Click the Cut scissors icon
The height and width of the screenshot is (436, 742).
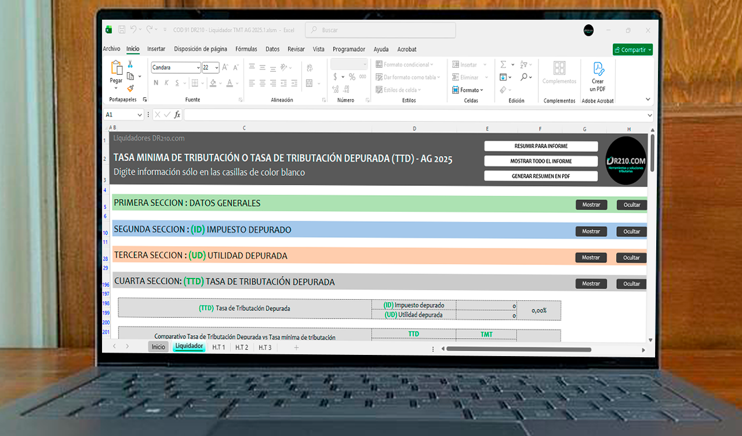(x=130, y=64)
